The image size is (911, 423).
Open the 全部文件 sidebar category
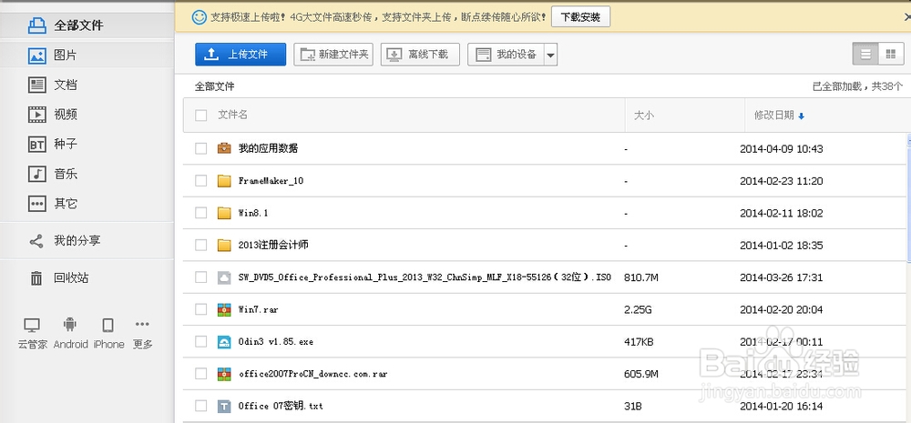click(x=87, y=25)
